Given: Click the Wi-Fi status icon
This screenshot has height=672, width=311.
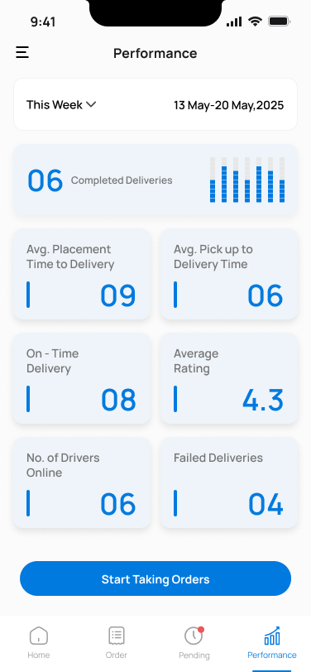Looking at the screenshot, I should [x=255, y=22].
